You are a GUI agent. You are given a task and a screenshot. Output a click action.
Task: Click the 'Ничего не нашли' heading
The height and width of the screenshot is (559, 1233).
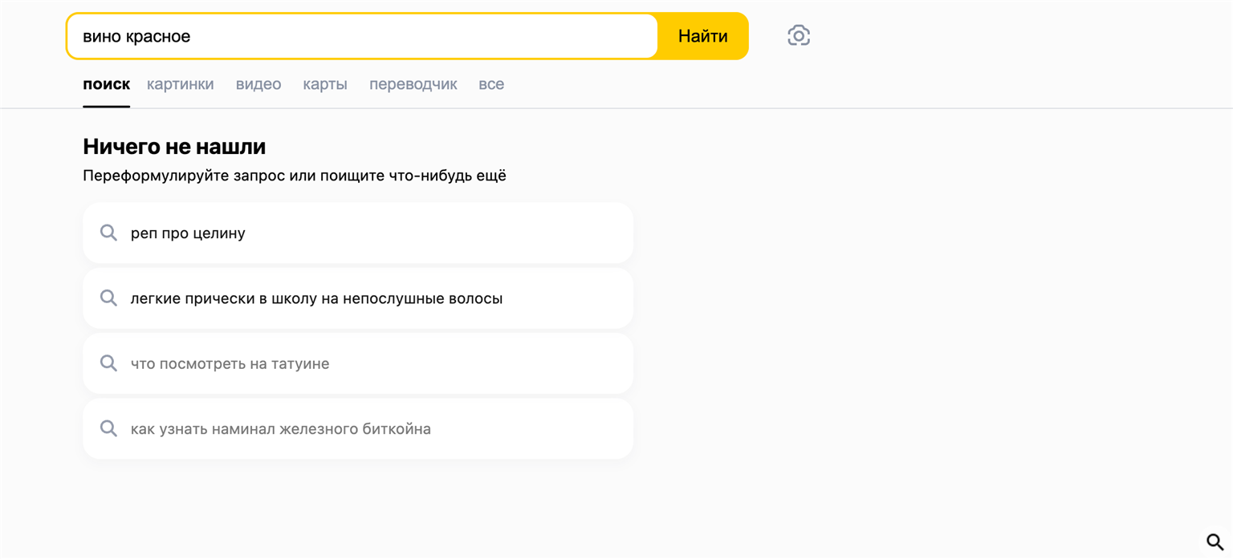point(174,147)
